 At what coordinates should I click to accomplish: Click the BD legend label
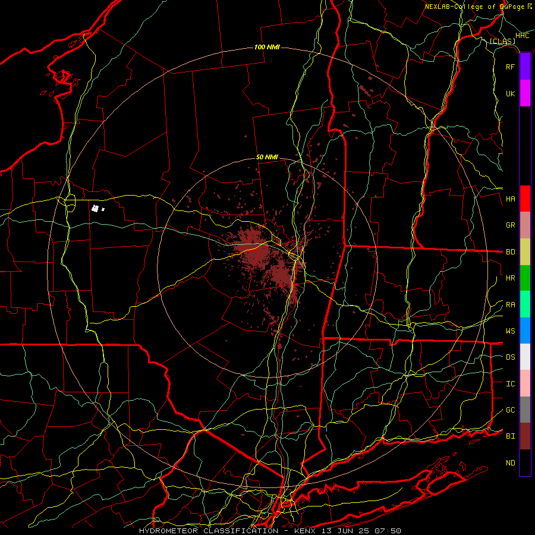(510, 252)
